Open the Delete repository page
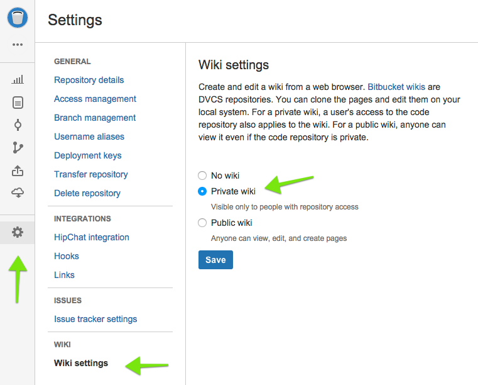478x385 pixels. tap(87, 193)
